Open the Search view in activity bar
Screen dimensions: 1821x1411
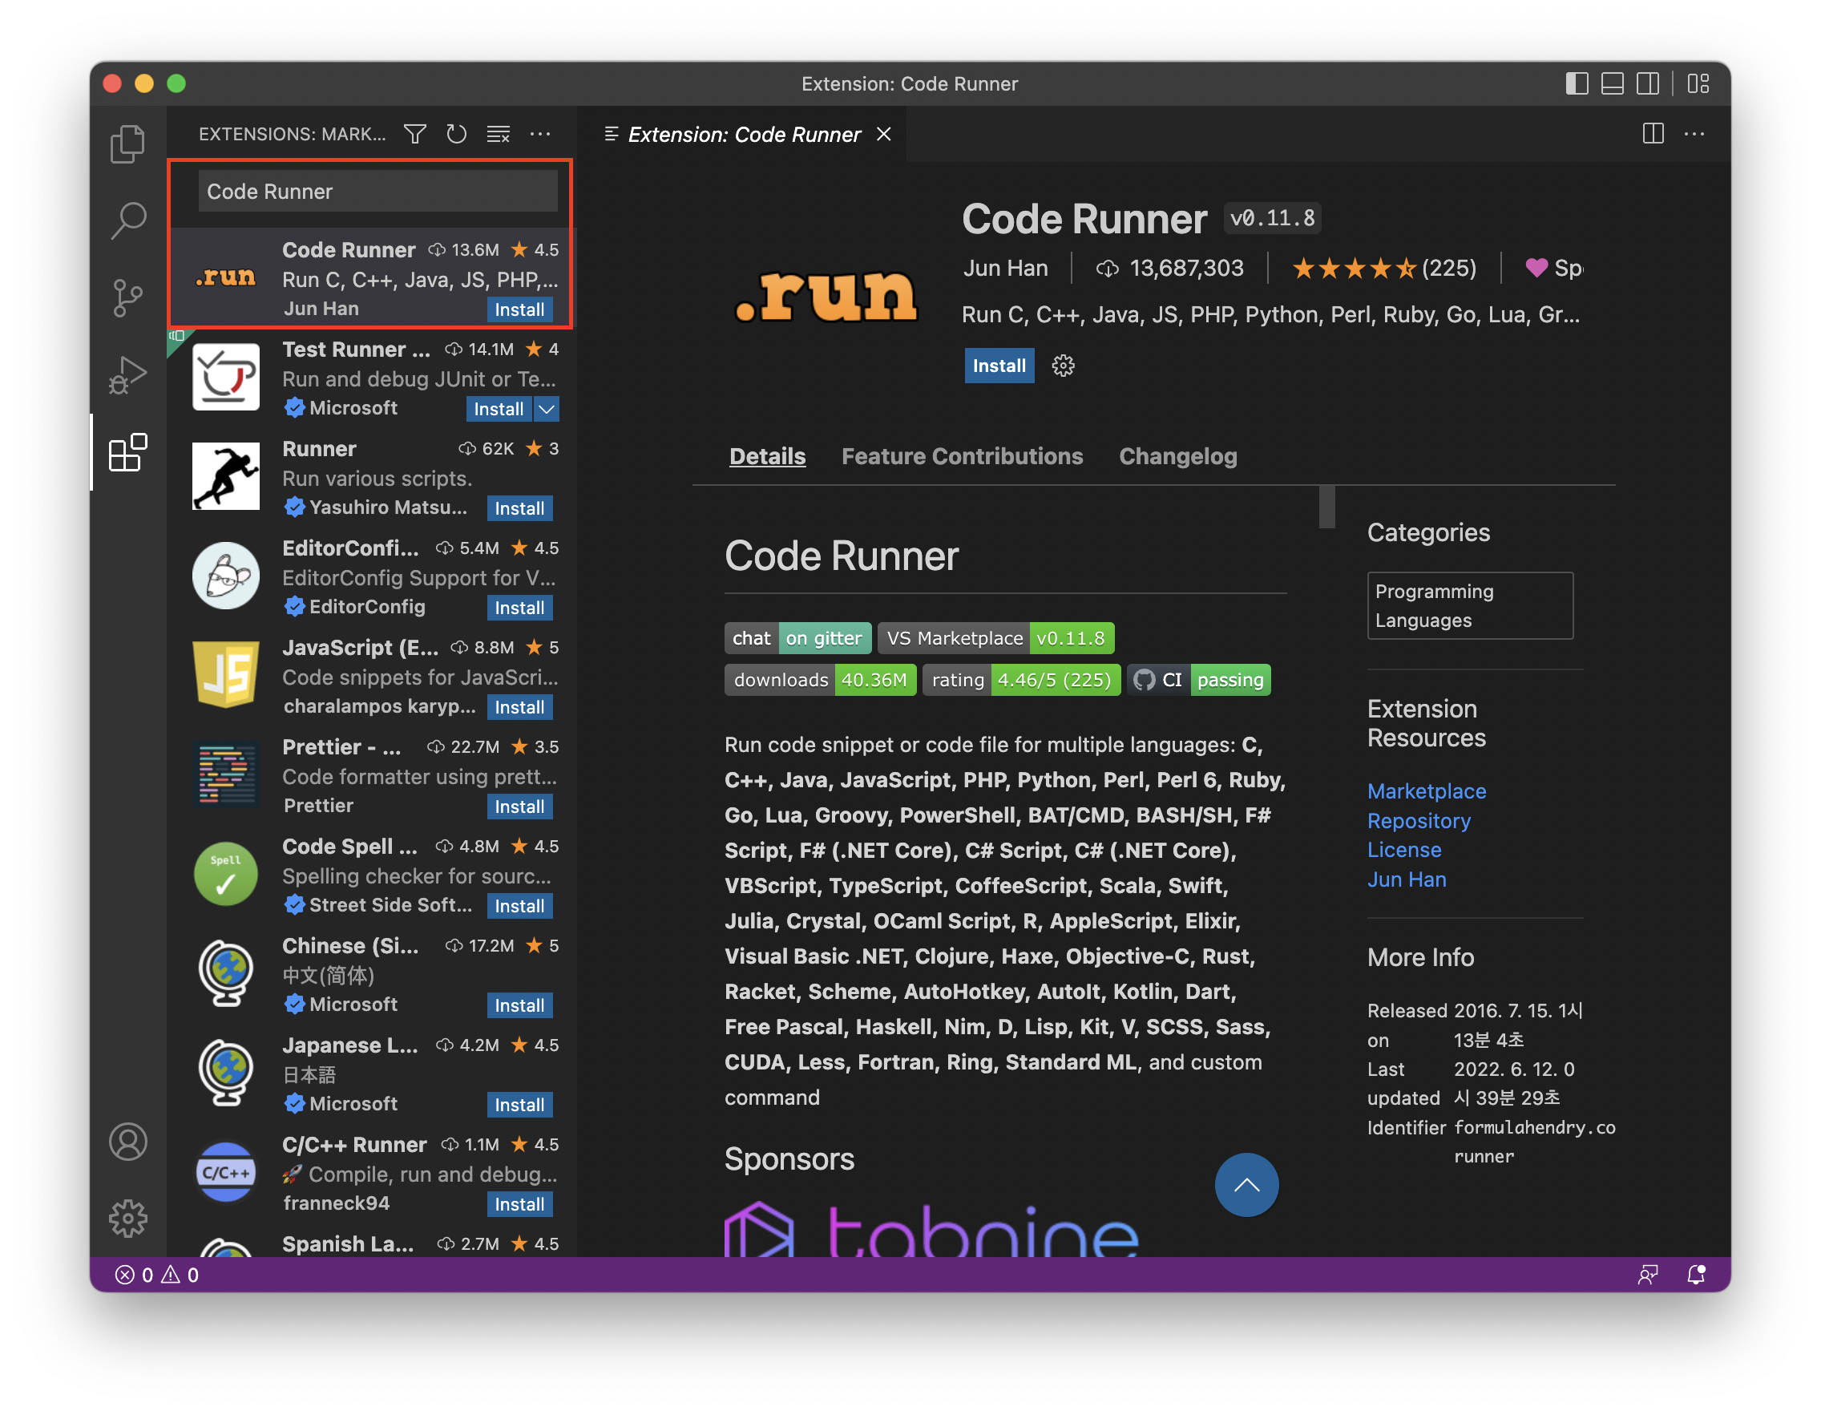pos(127,221)
